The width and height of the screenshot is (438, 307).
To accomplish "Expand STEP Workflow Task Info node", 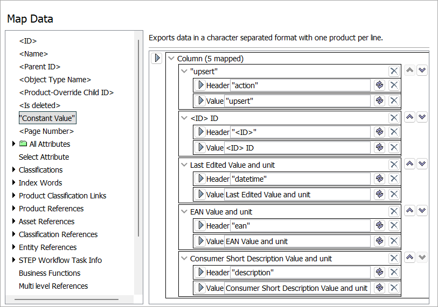I will (x=14, y=260).
